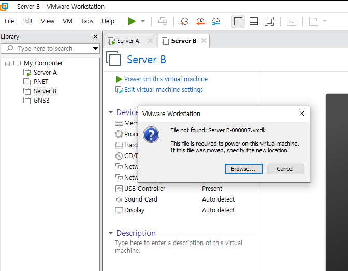Click the Server B tab's VM icon
This screenshot has width=348, height=271.
[165, 41]
